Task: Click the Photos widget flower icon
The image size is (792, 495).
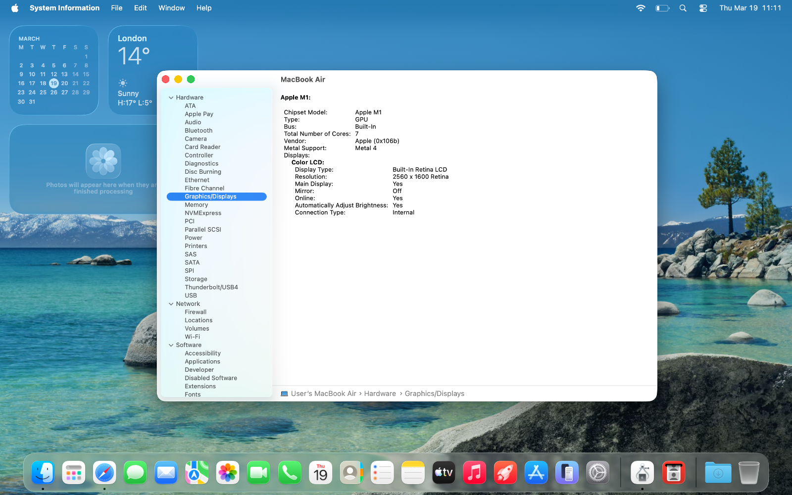Action: click(103, 161)
